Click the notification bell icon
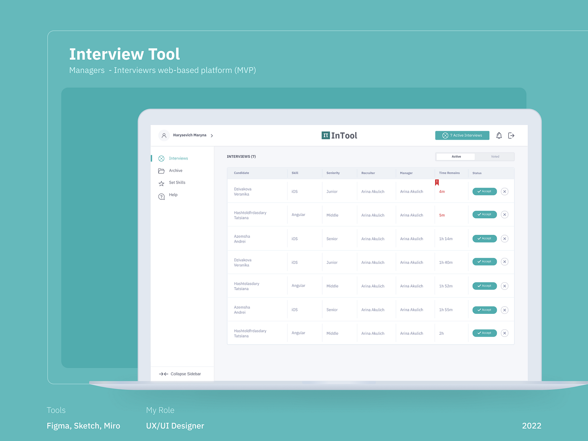The height and width of the screenshot is (441, 588). 499,135
